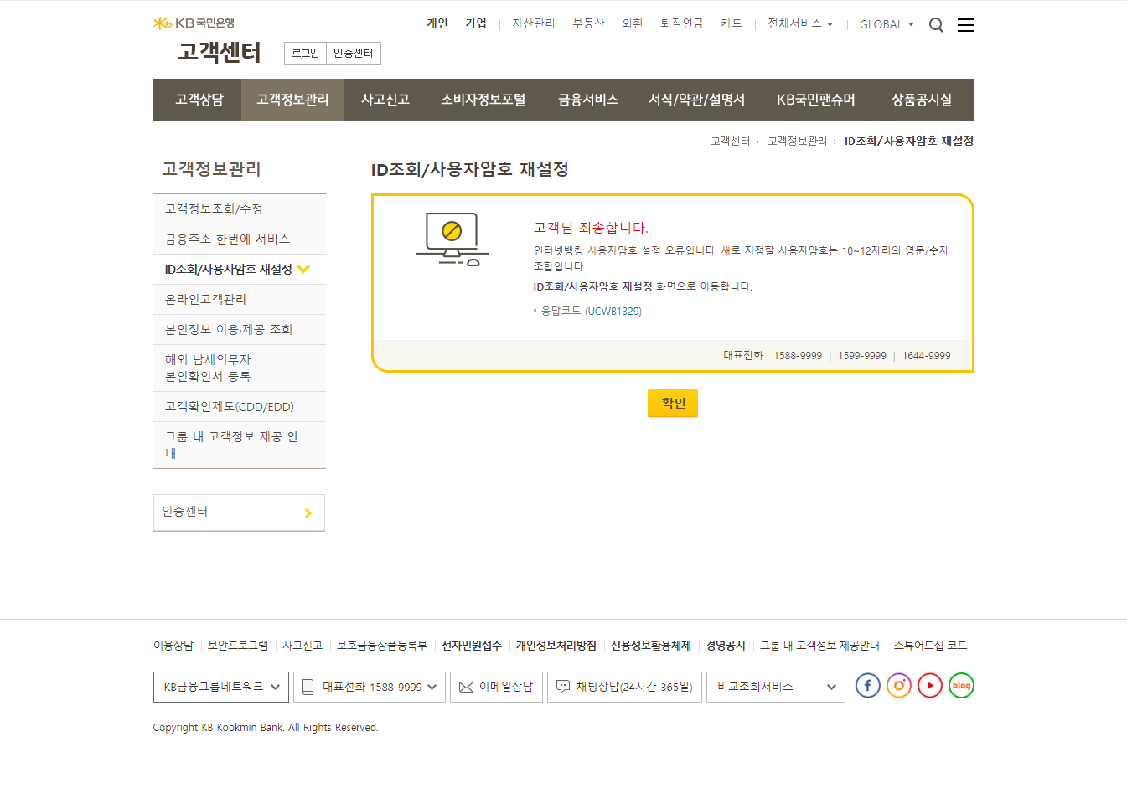This screenshot has height=788, width=1127.
Task: Toggle chevron next to ID조회/사용자암호 재설정
Action: pyautogui.click(x=303, y=269)
